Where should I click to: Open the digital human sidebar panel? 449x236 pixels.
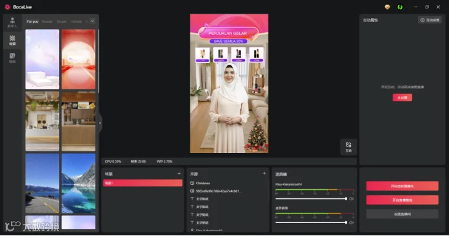[12, 23]
